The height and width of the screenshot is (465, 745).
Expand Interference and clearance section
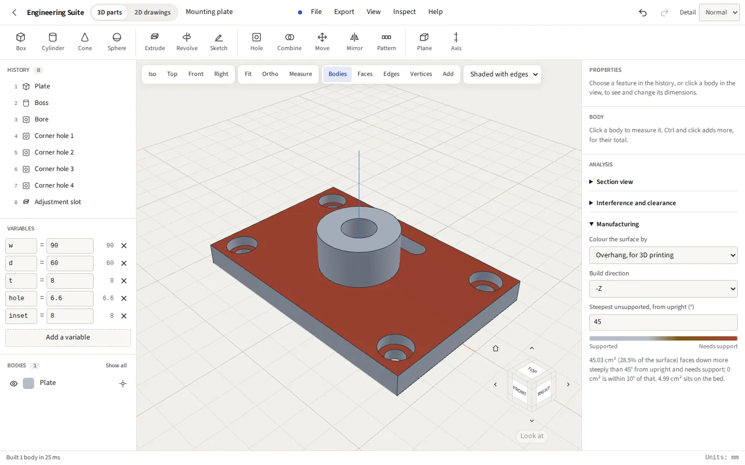click(x=663, y=203)
